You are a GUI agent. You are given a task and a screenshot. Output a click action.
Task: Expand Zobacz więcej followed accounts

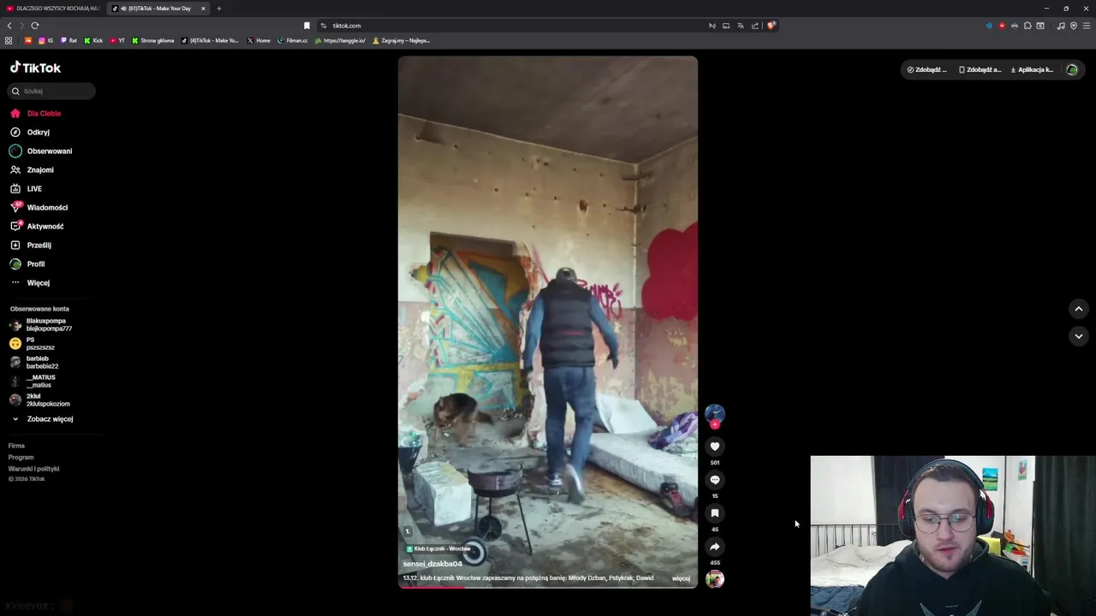(x=42, y=419)
